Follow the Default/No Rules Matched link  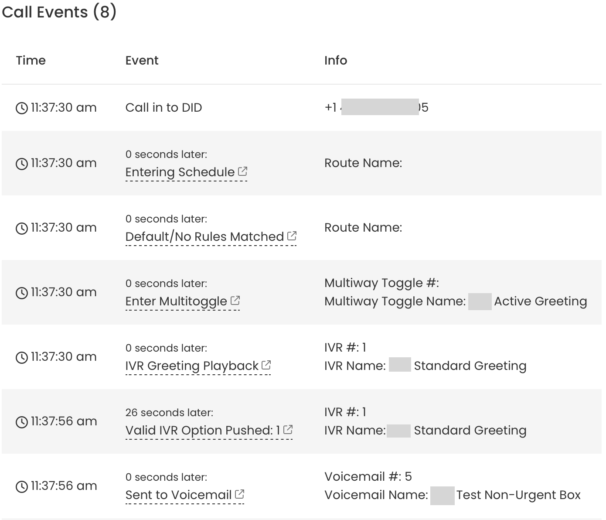[205, 236]
